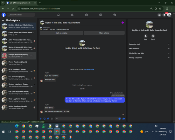Attach a photo with the image icon
Image resolution: width=175 pixels, height=140 pixels.
(x=44, y=119)
